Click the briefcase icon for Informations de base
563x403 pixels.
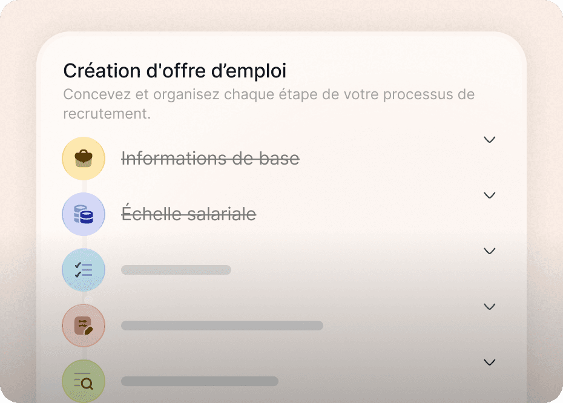[84, 159]
